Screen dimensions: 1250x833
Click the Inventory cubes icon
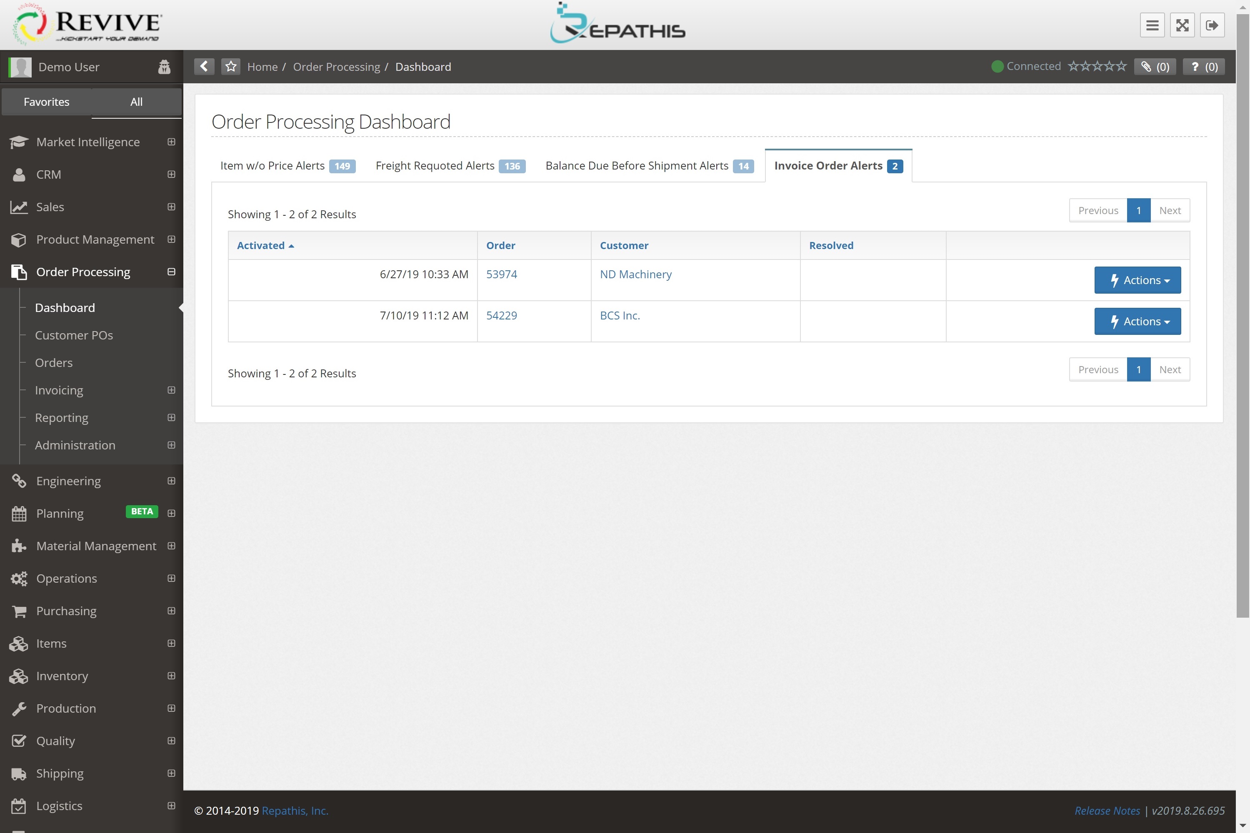19,676
